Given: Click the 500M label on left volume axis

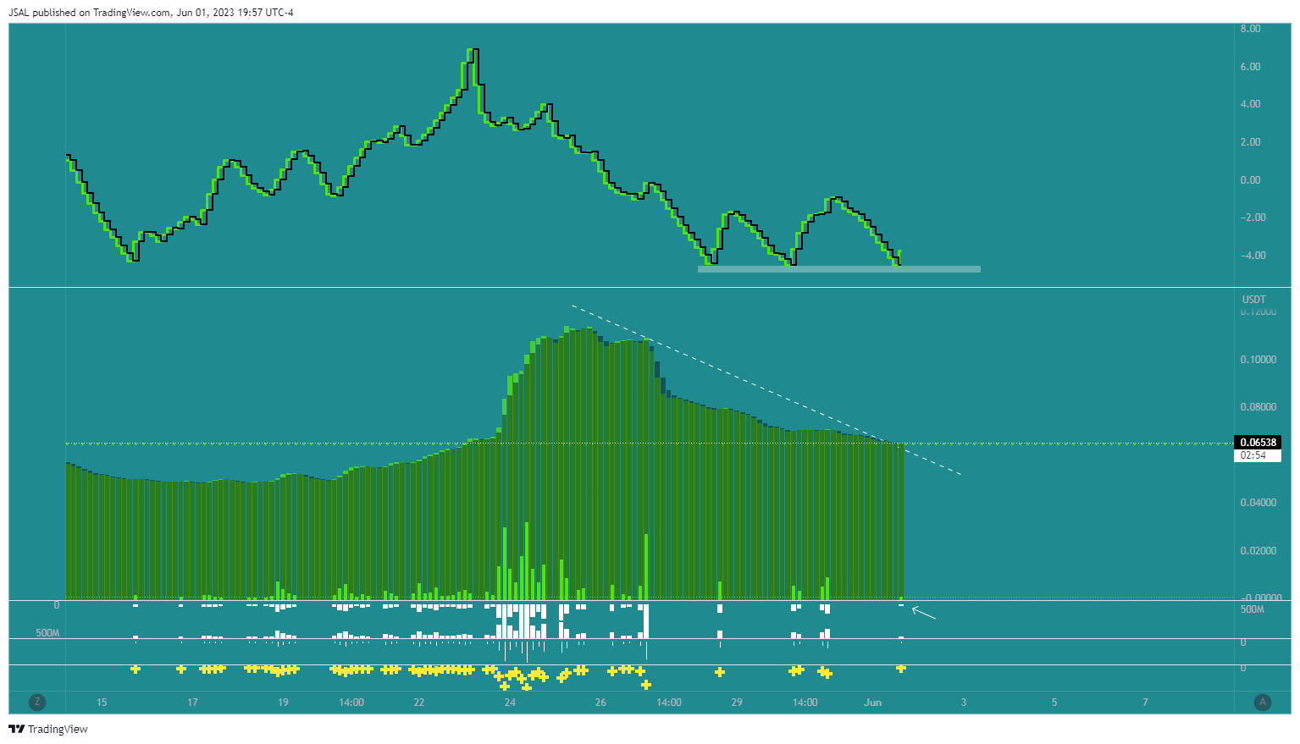Looking at the screenshot, I should click(x=47, y=633).
